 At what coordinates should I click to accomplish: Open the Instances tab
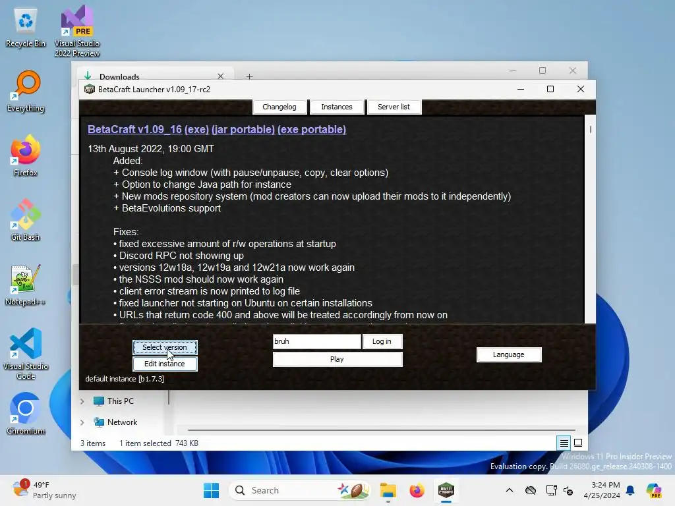tap(337, 107)
